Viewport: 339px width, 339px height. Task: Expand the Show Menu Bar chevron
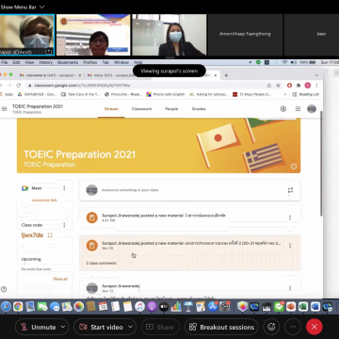click(41, 7)
